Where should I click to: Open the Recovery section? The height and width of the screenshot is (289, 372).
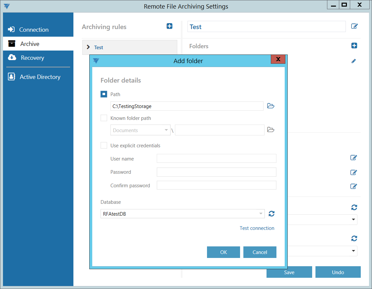click(x=32, y=58)
